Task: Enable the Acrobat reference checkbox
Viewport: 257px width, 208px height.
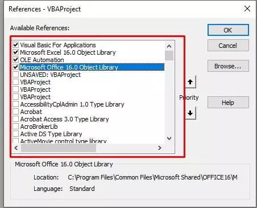Action: pos(16,112)
